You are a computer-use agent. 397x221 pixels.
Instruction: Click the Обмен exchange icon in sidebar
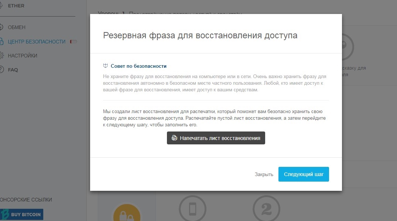1,27
